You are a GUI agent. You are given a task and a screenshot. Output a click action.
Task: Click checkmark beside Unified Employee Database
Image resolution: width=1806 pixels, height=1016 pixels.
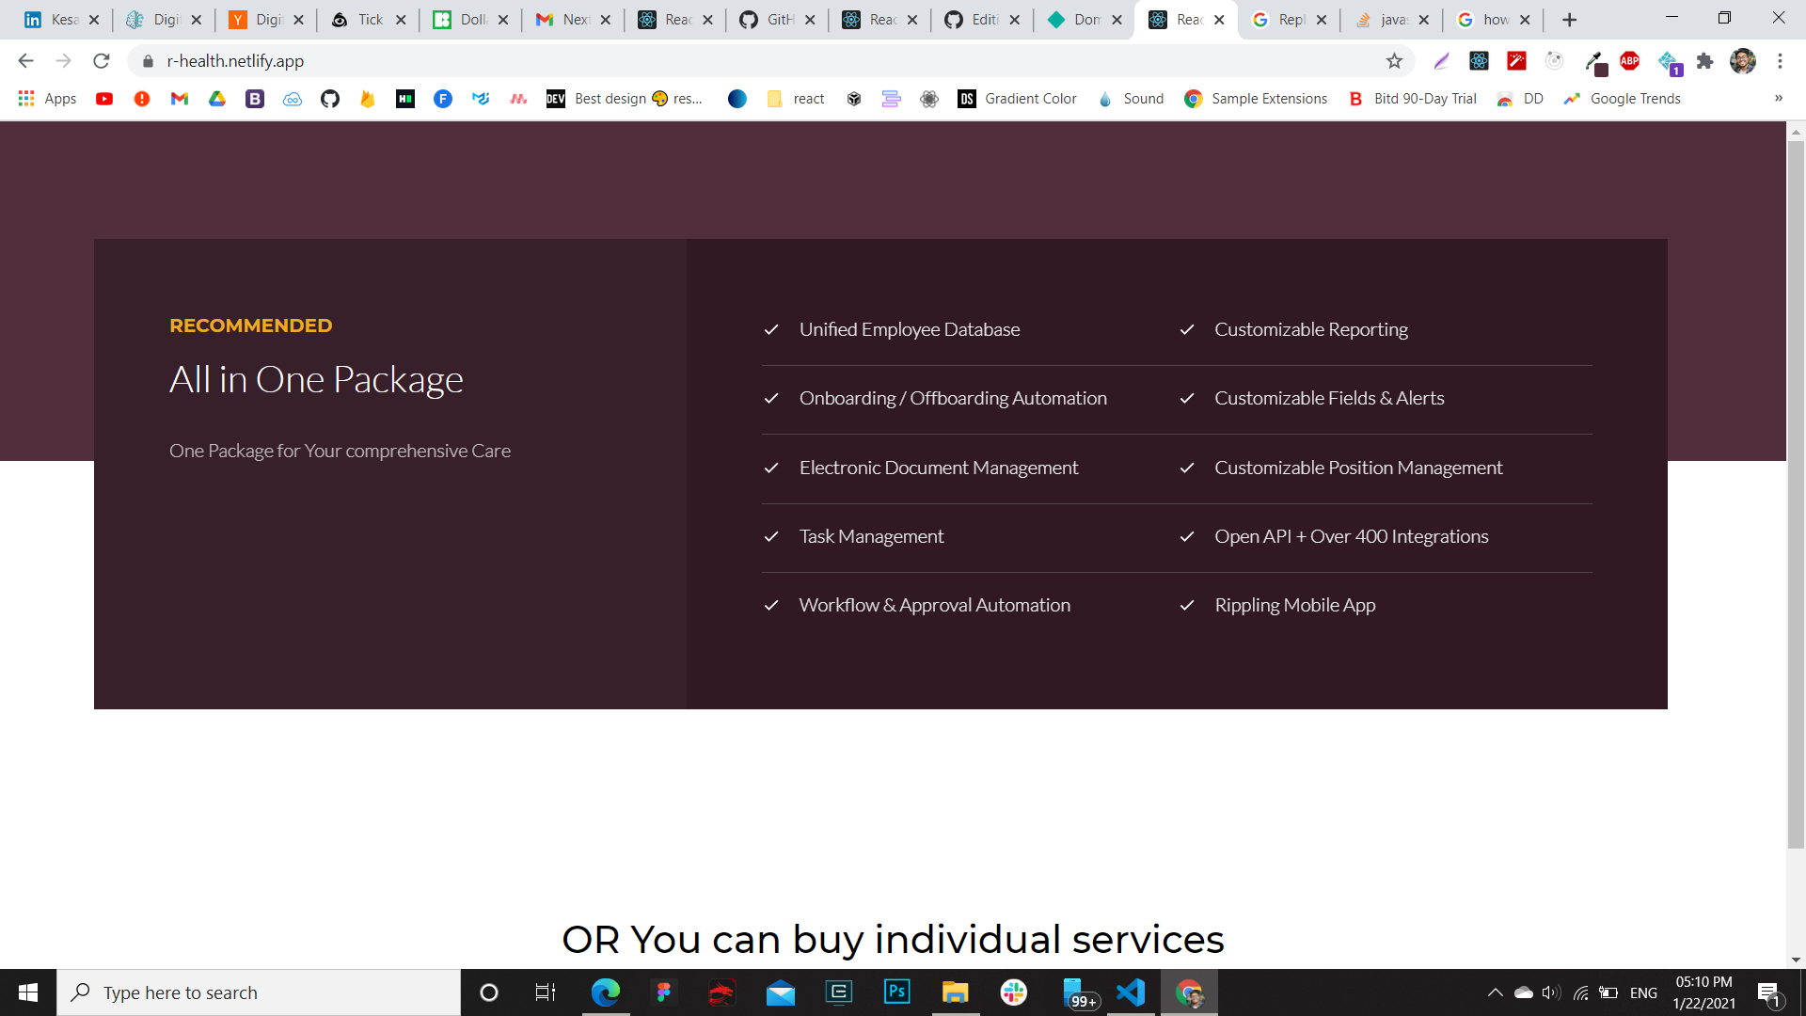click(771, 330)
